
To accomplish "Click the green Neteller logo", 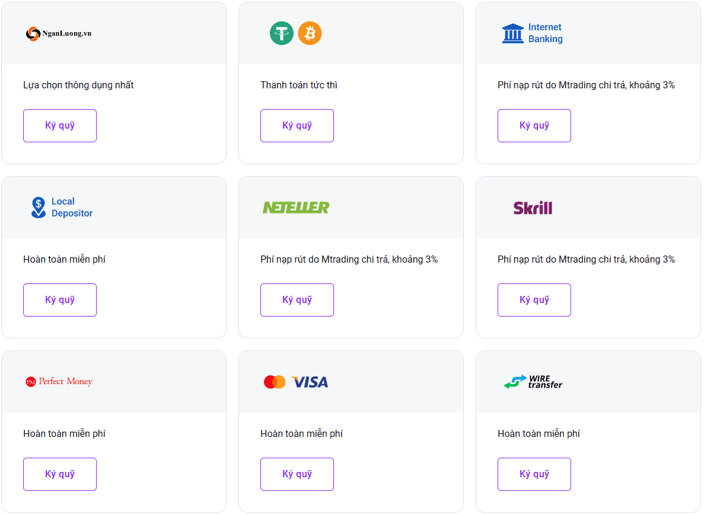I will click(x=296, y=207).
